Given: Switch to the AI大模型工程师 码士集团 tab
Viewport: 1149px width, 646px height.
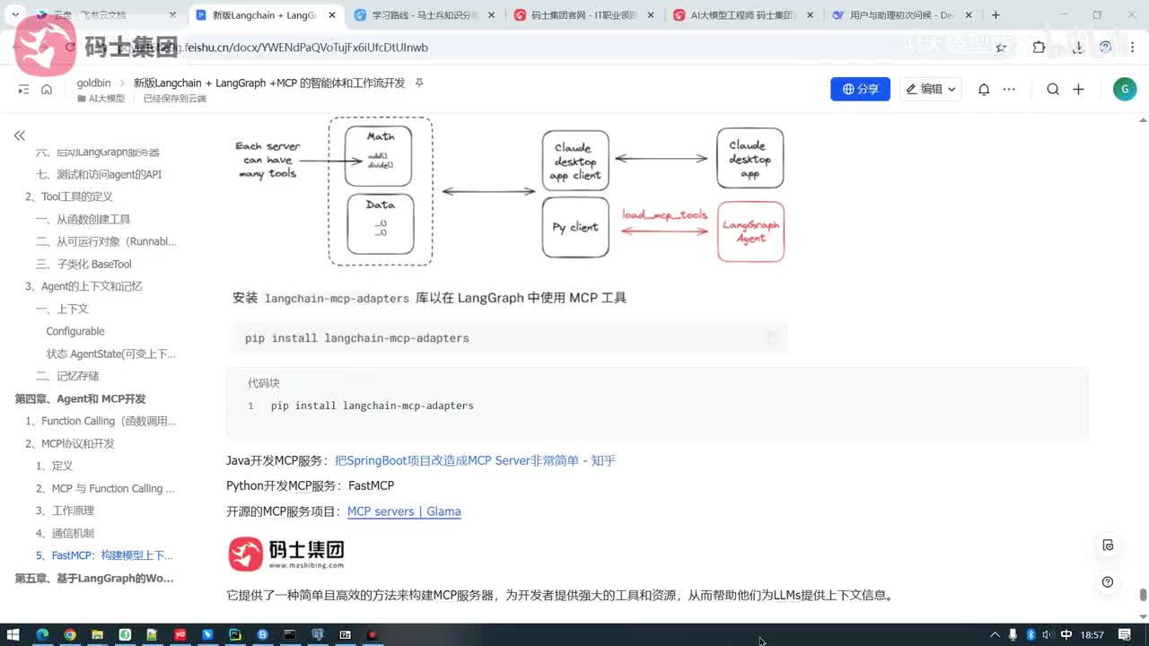Looking at the screenshot, I should click(x=741, y=15).
